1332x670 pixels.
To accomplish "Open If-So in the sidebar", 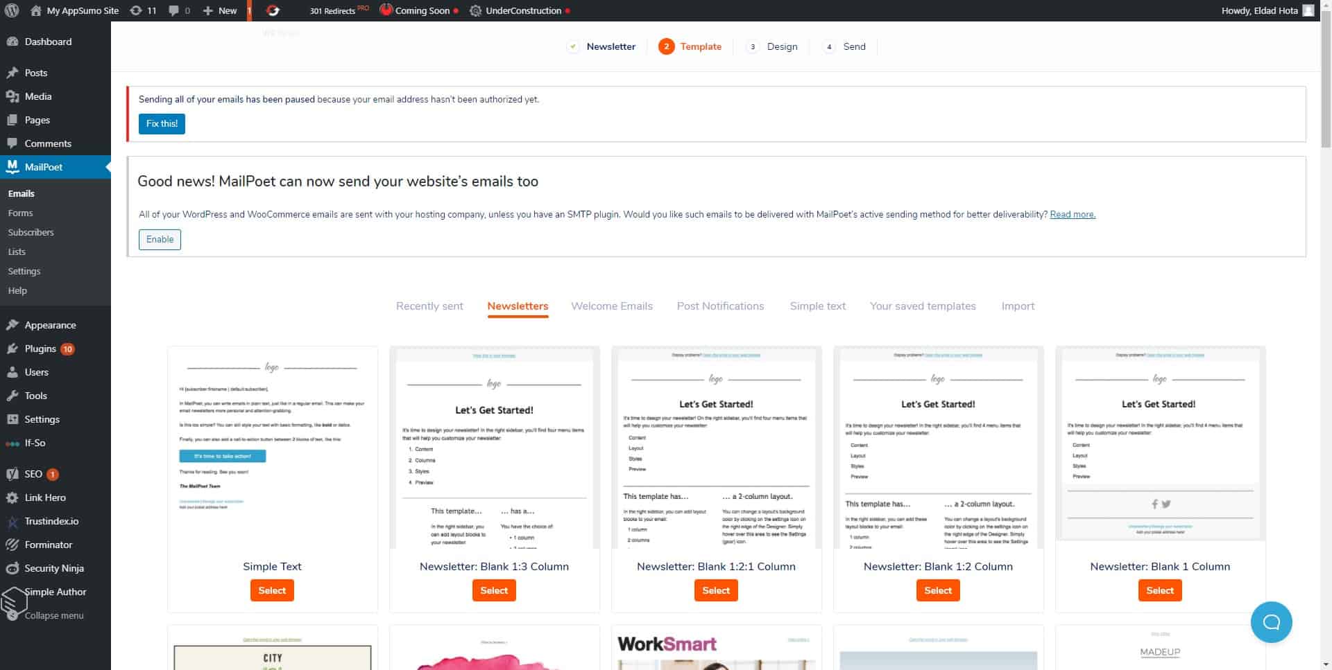I will 55,443.
